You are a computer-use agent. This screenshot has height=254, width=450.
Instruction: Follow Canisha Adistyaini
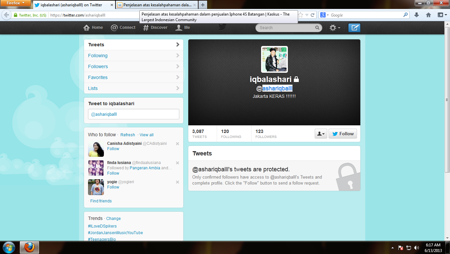point(113,149)
